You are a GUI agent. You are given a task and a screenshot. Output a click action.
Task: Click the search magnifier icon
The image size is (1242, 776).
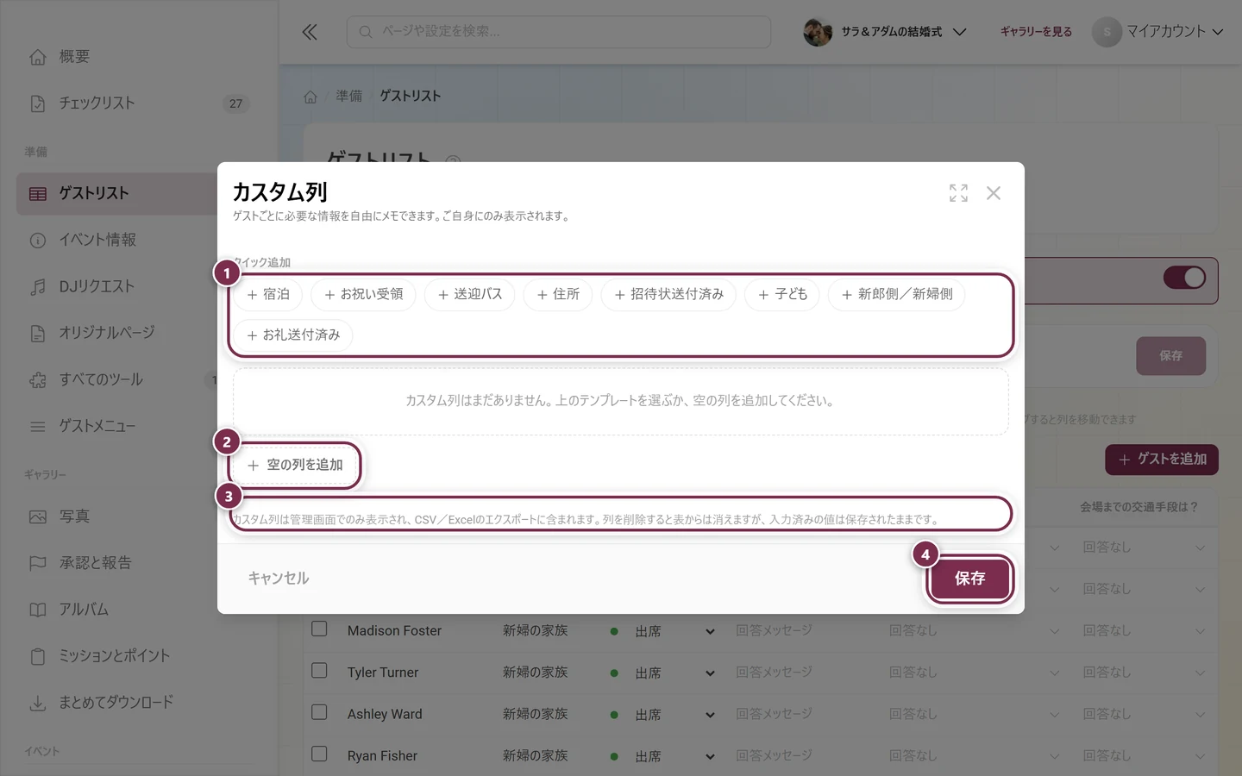point(366,32)
